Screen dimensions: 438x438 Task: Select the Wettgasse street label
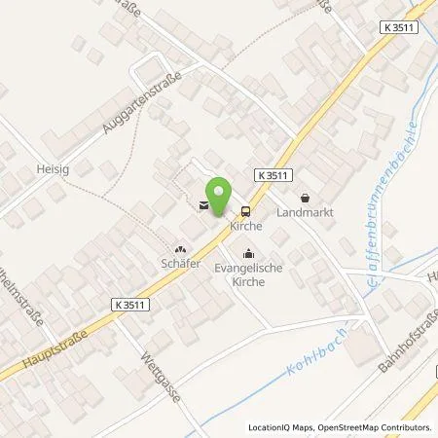point(161,378)
